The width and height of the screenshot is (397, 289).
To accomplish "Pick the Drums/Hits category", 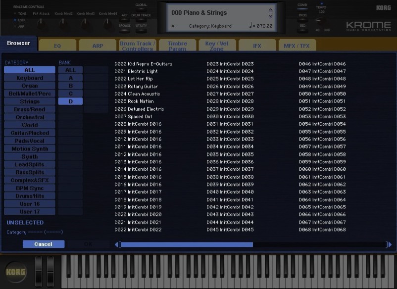I will (x=30, y=196).
